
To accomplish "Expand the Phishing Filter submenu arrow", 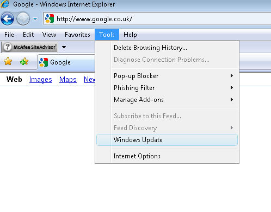I will click(x=232, y=88).
